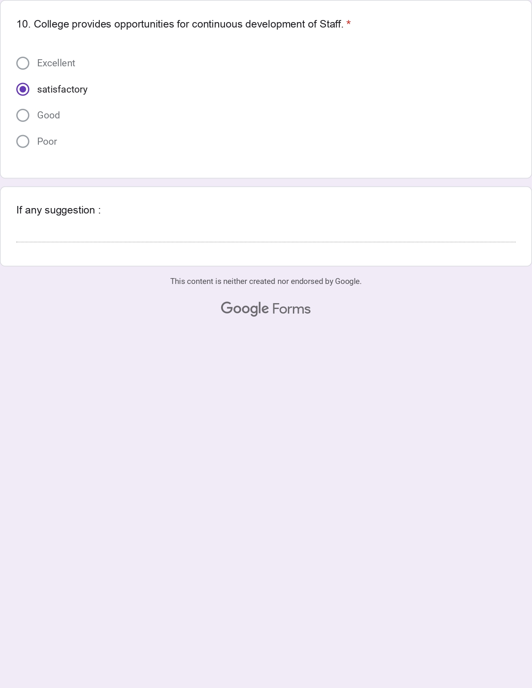
Task: Choose the Good radio option
Action: click(23, 116)
